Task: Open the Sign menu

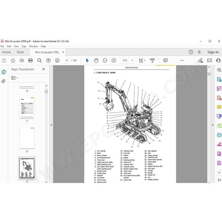Action: [24, 46]
